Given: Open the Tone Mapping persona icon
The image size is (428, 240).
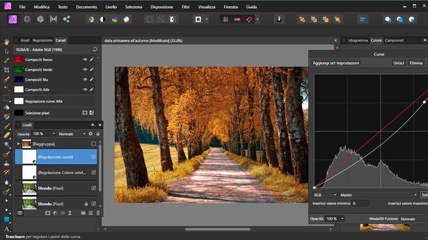Looking at the screenshot, I should tap(53, 19).
